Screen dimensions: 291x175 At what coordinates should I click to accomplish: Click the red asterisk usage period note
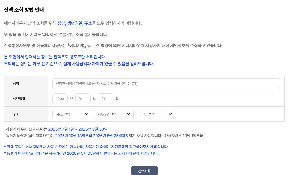coord(88,147)
